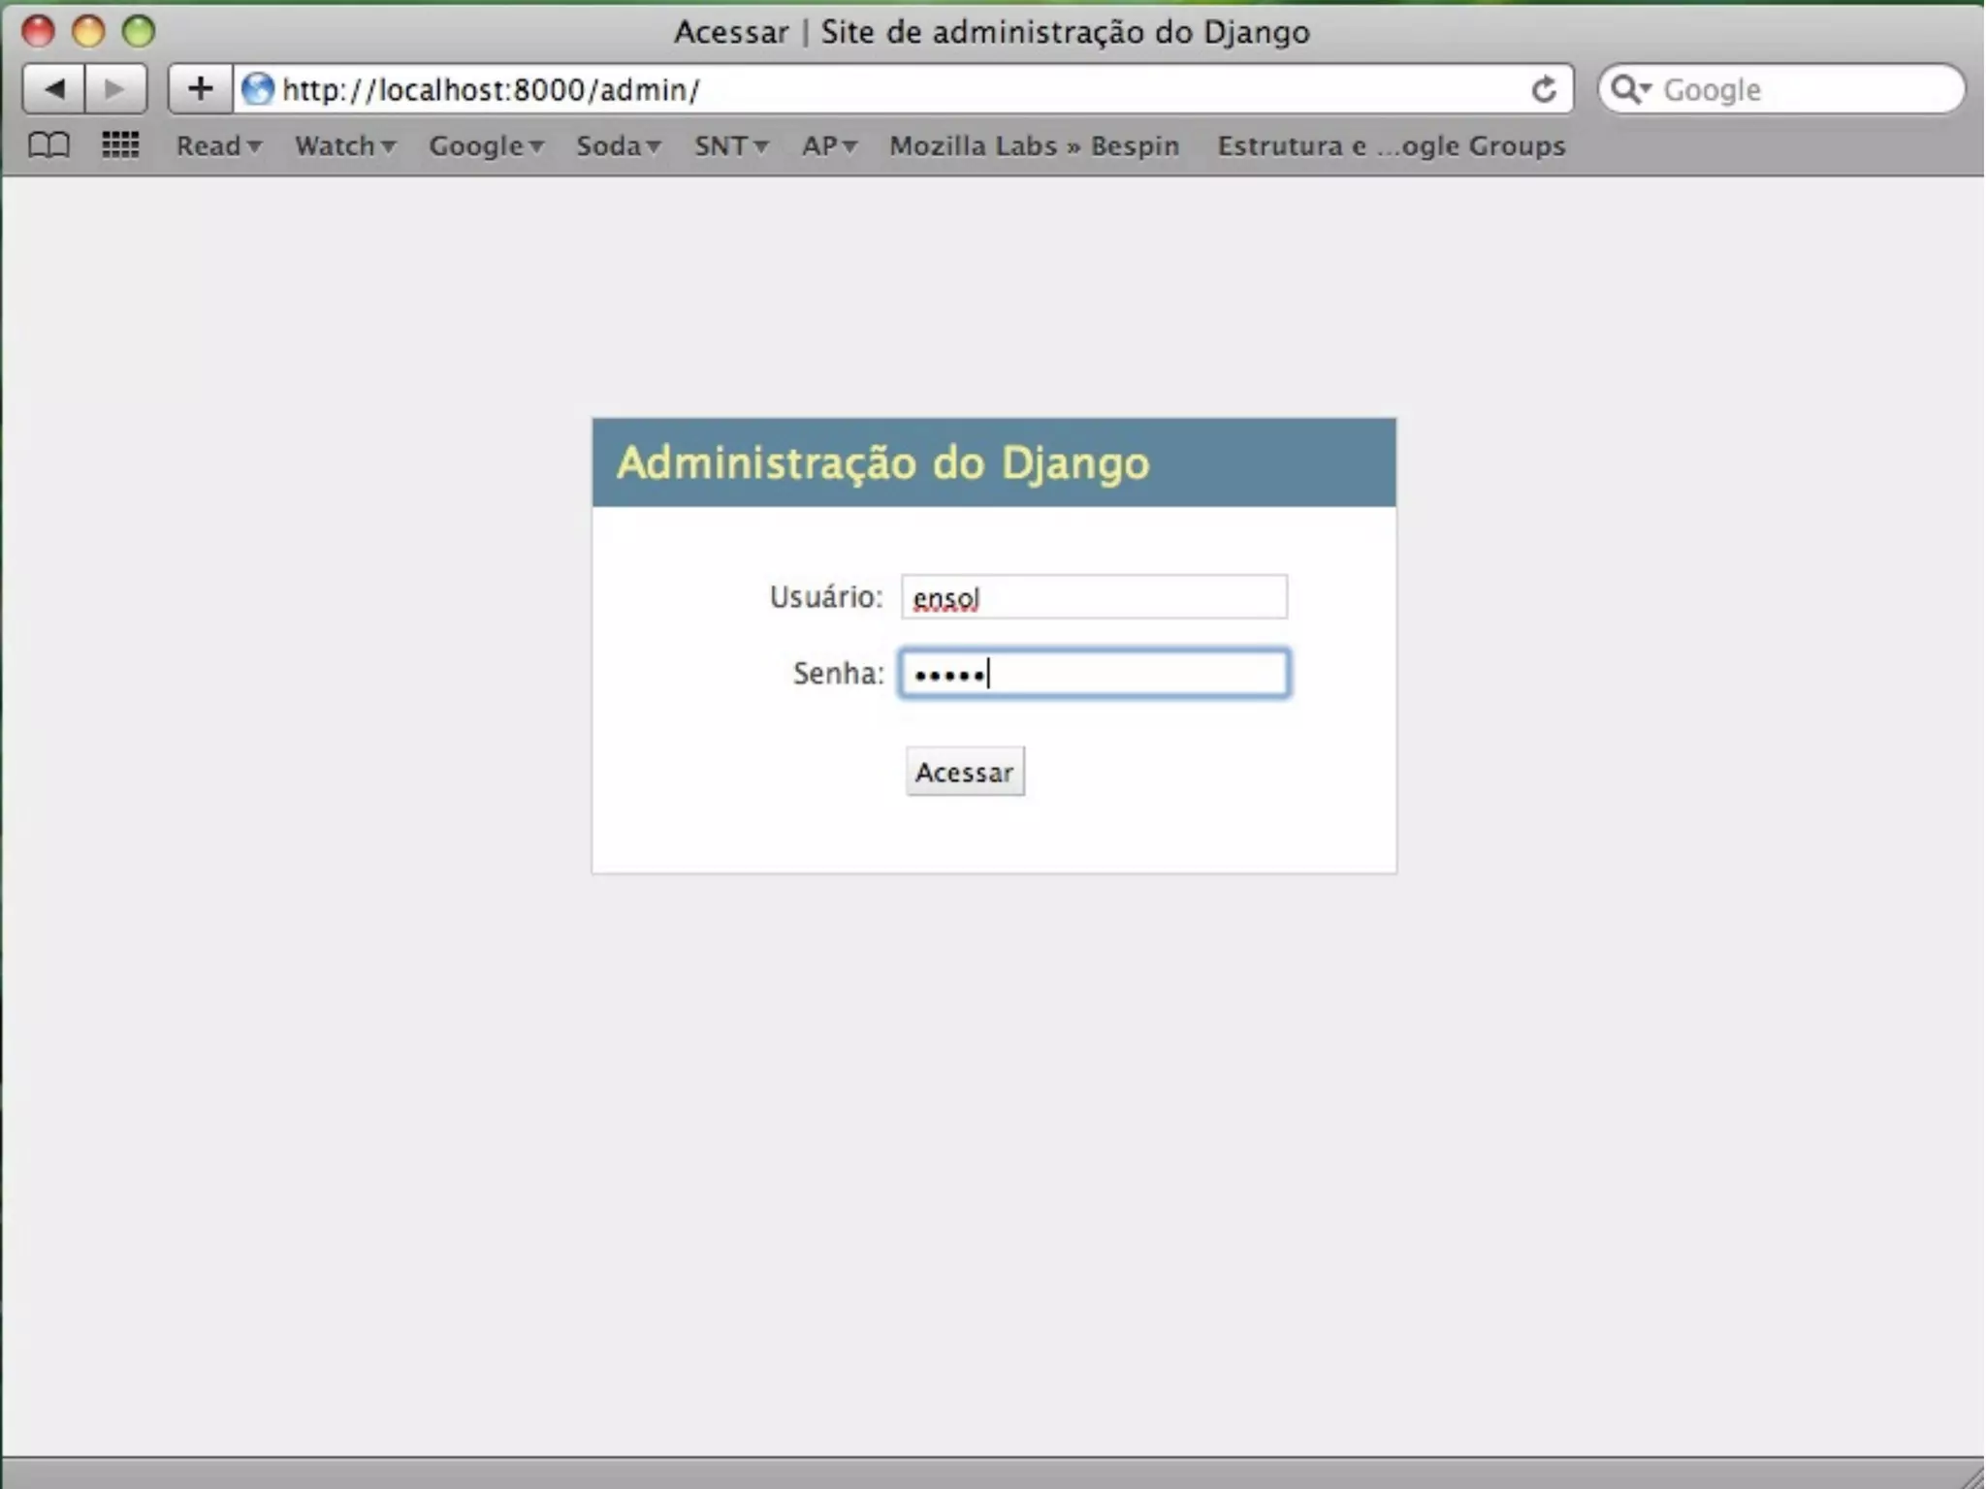Click the browser Back arrow button

tap(54, 89)
